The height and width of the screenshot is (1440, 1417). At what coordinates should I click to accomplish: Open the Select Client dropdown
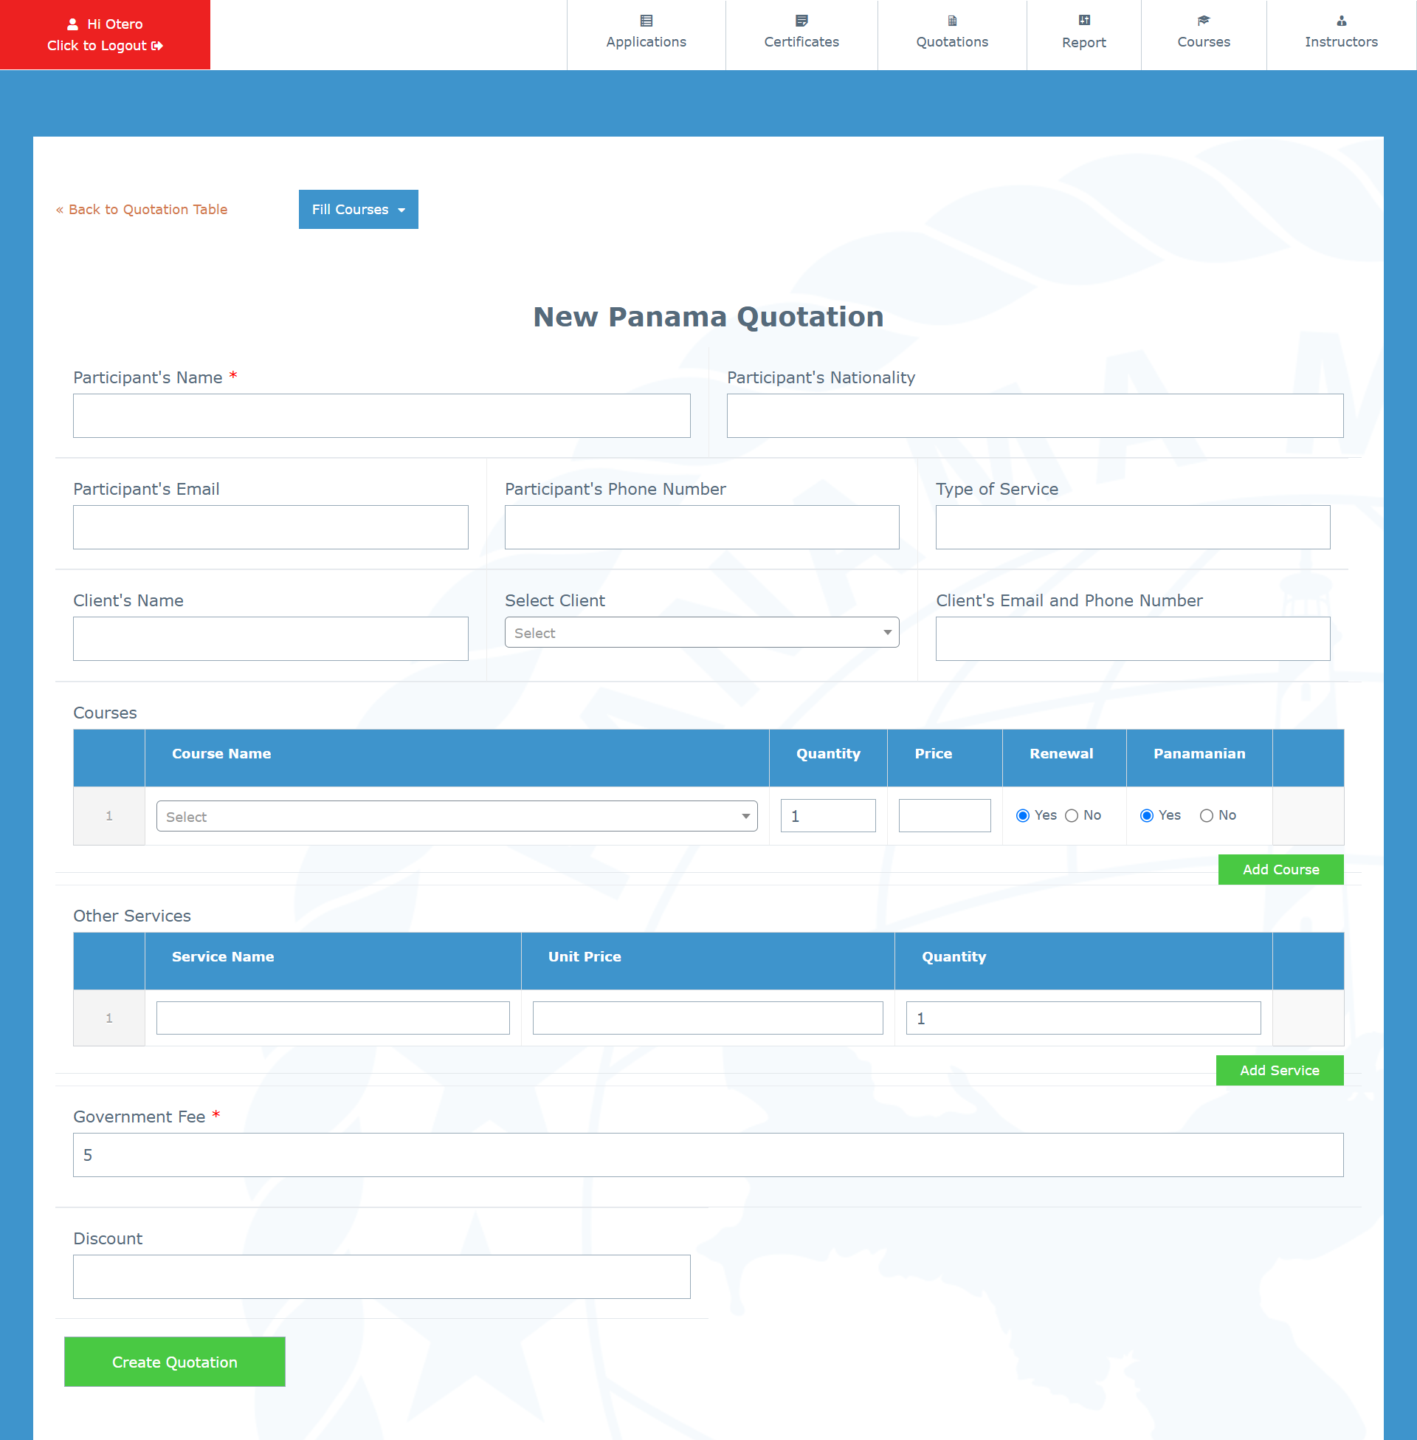click(x=701, y=632)
